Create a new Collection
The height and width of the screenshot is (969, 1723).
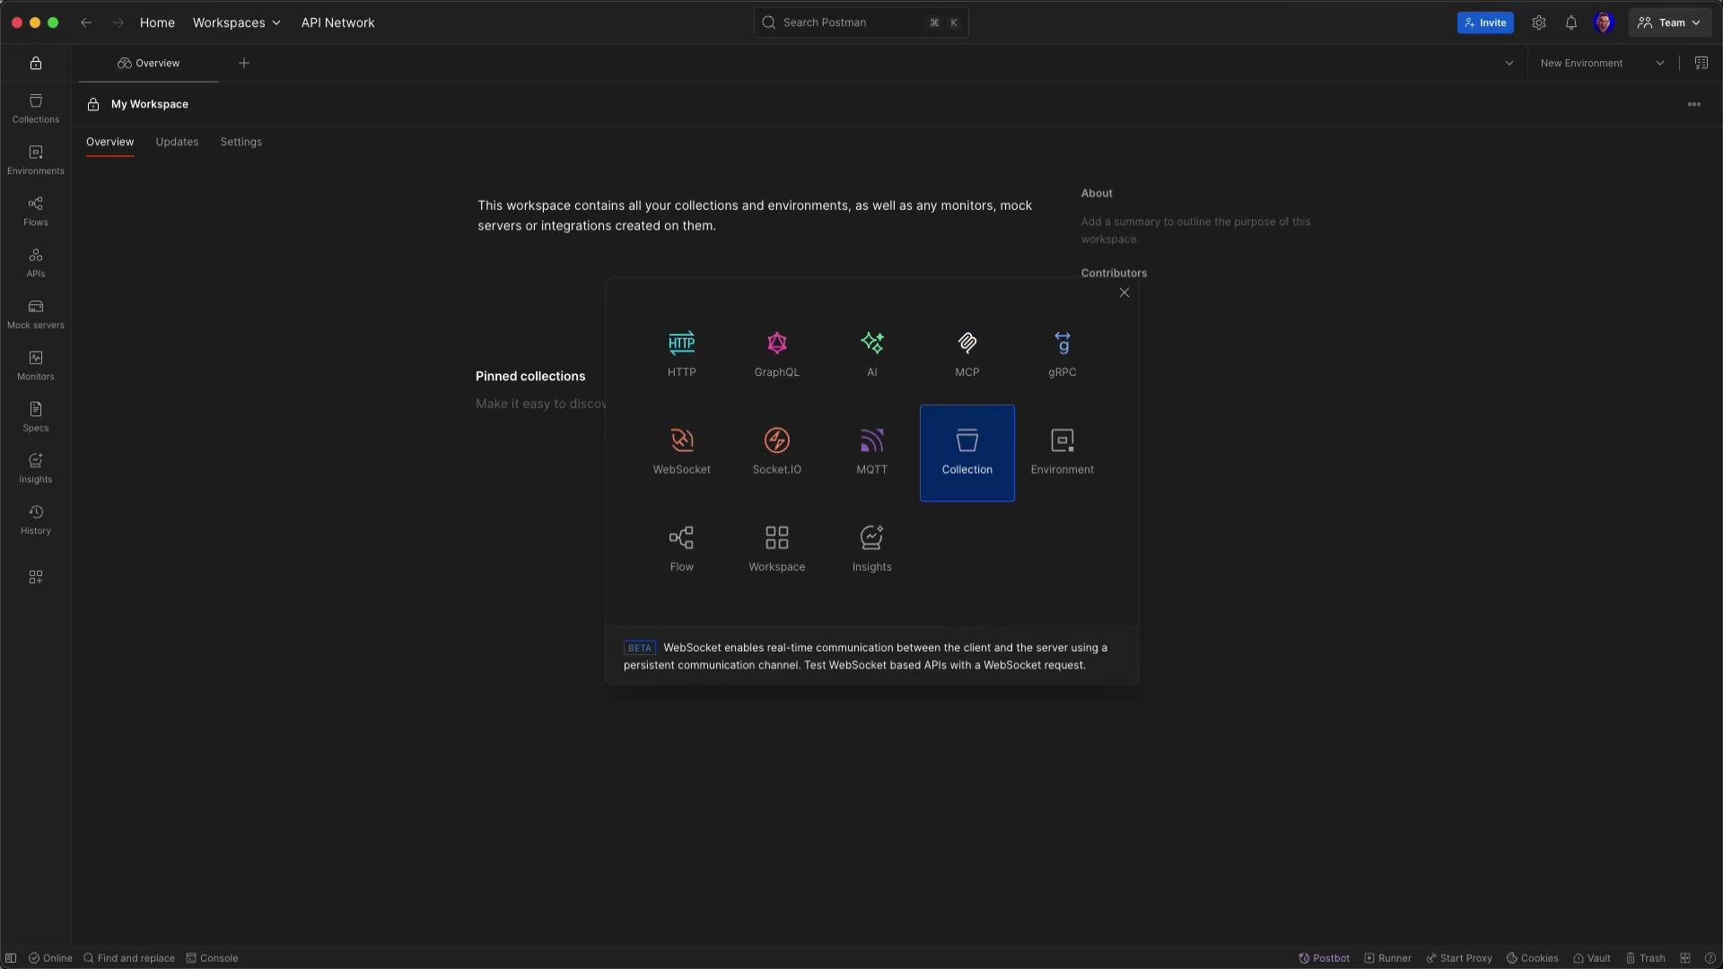coord(966,452)
